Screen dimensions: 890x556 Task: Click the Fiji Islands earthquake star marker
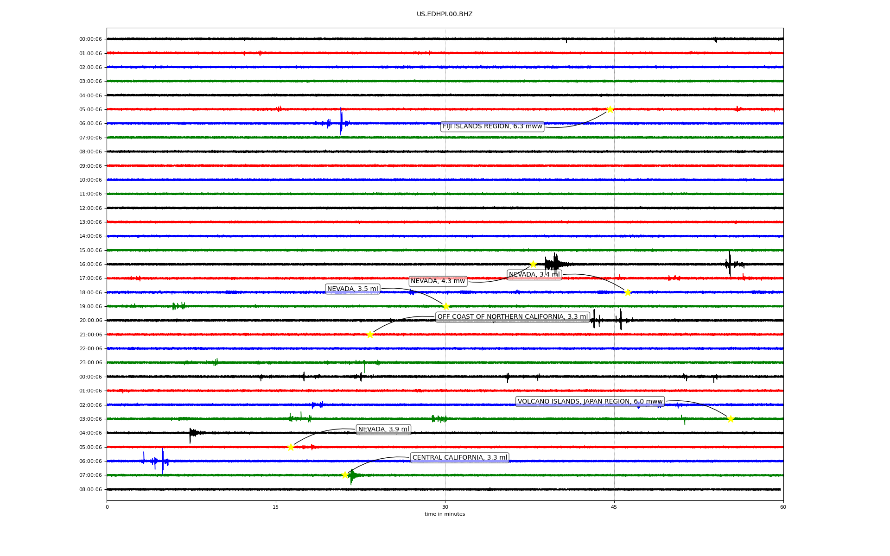tap(610, 109)
